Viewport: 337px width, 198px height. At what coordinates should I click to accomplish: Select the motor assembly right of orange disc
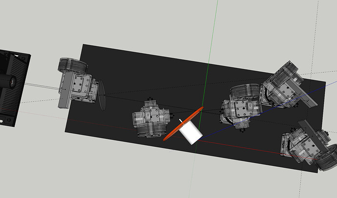(239, 107)
